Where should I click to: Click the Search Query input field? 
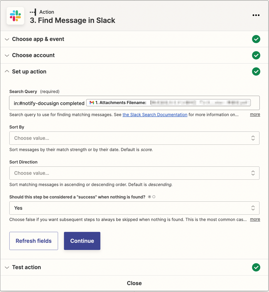134,103
